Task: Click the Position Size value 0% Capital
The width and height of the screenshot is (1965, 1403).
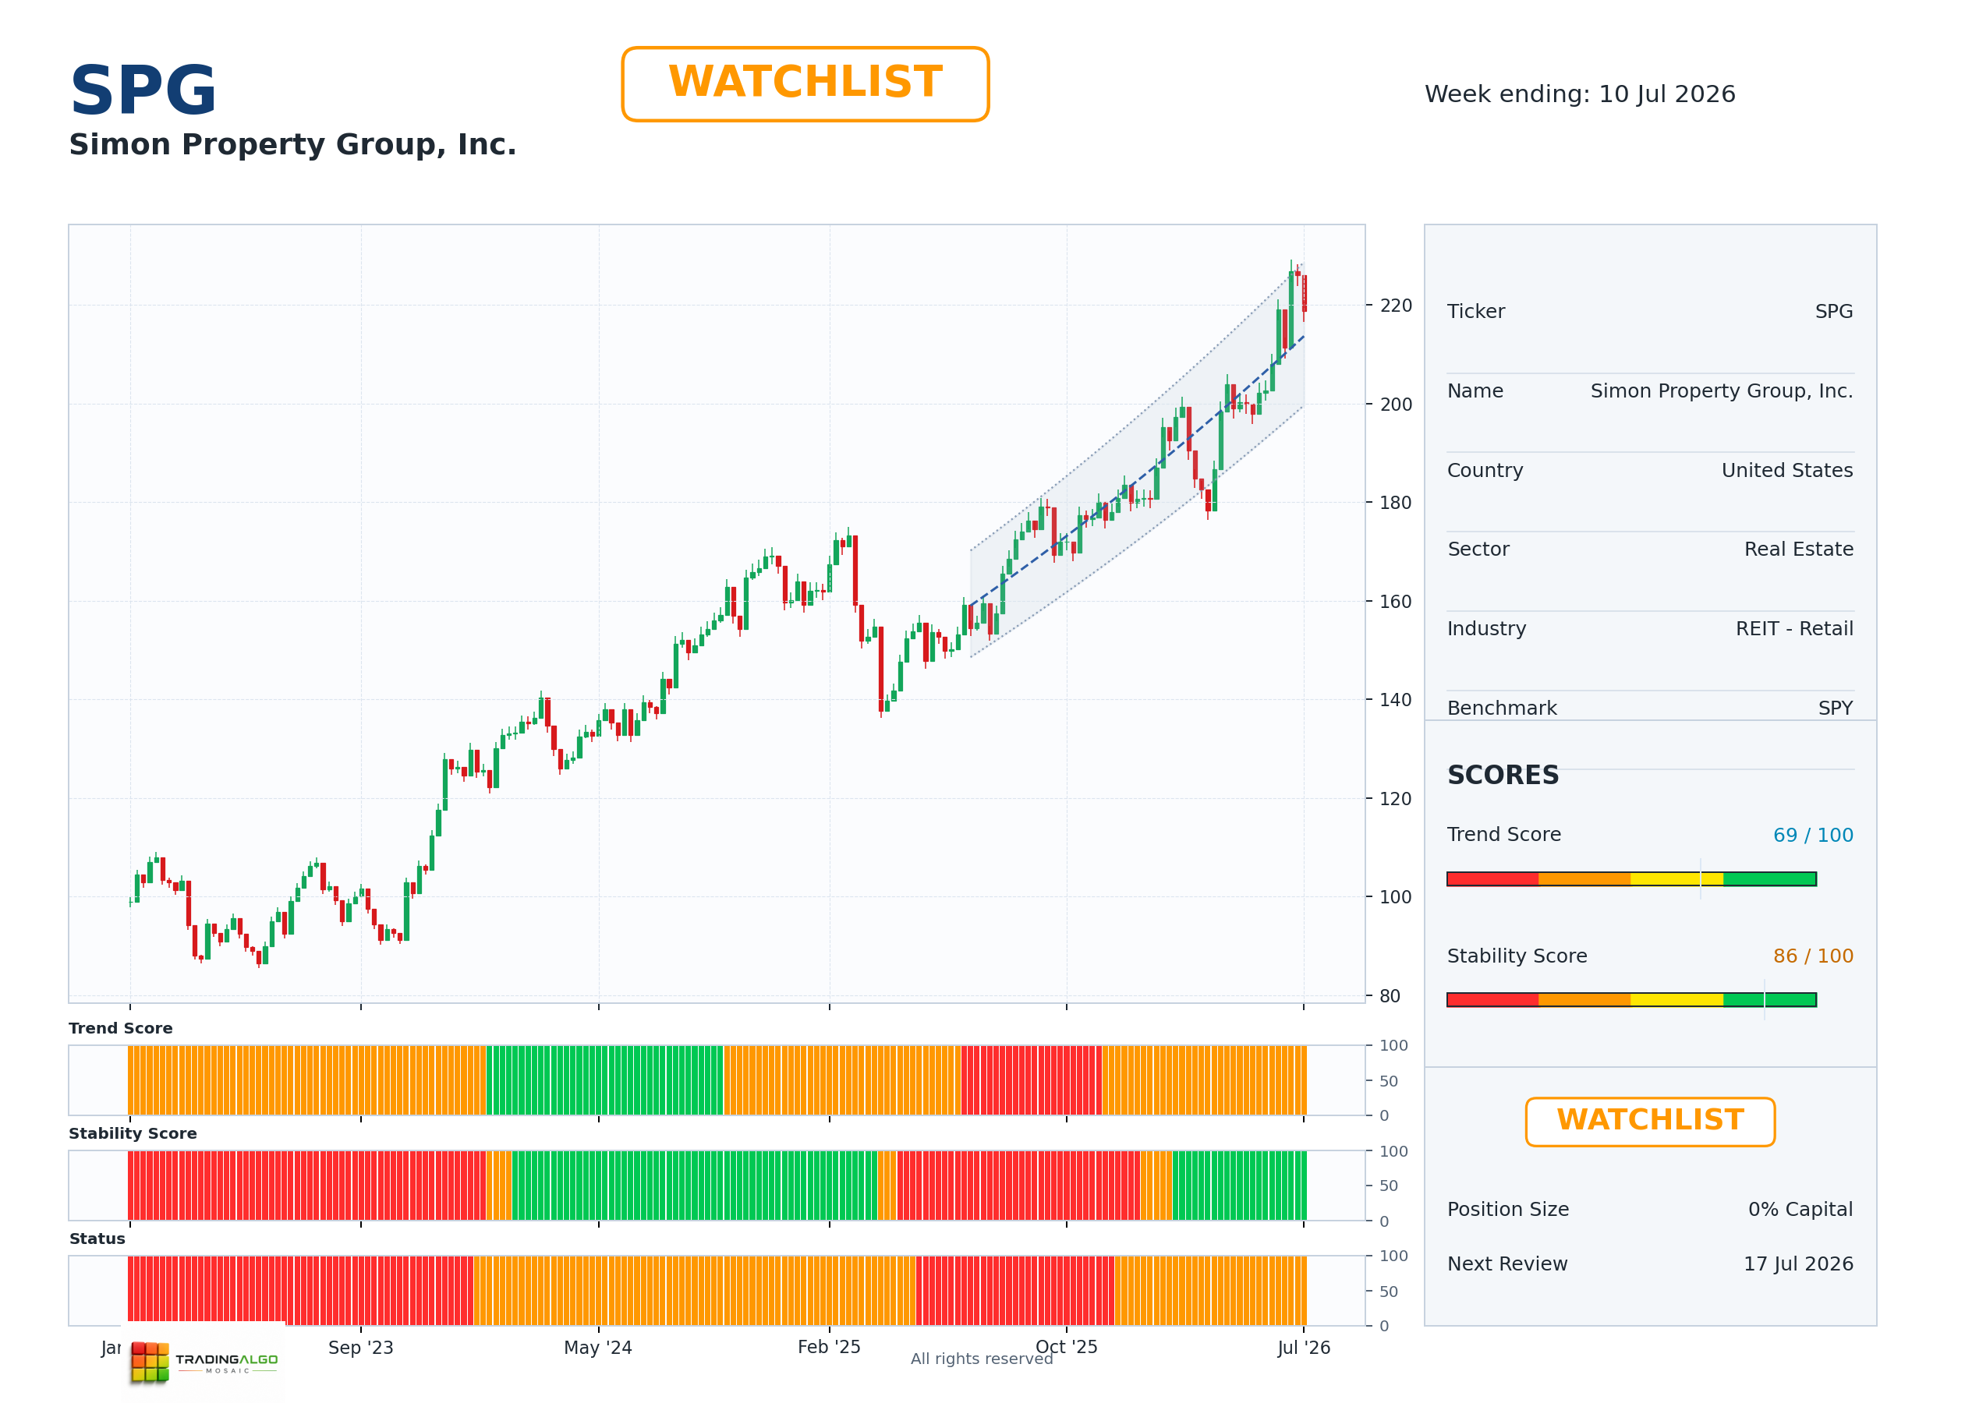Action: pos(1800,1210)
